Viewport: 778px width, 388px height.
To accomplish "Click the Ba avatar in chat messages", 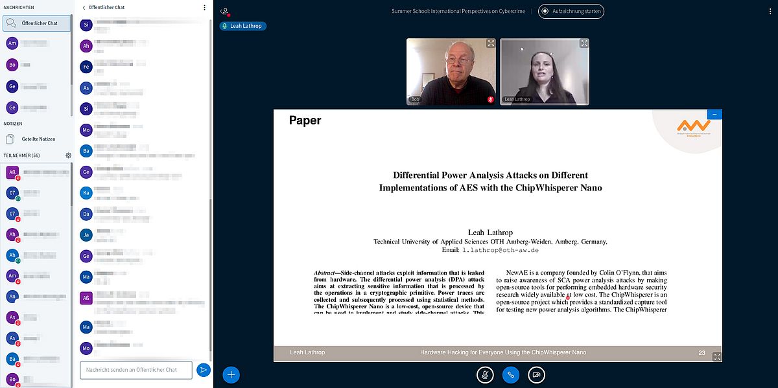I will pyautogui.click(x=86, y=151).
